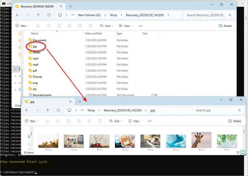Viewport: 248px width, 176px height.
Task: Add a new tab in Recovery window
Action: point(71,6)
